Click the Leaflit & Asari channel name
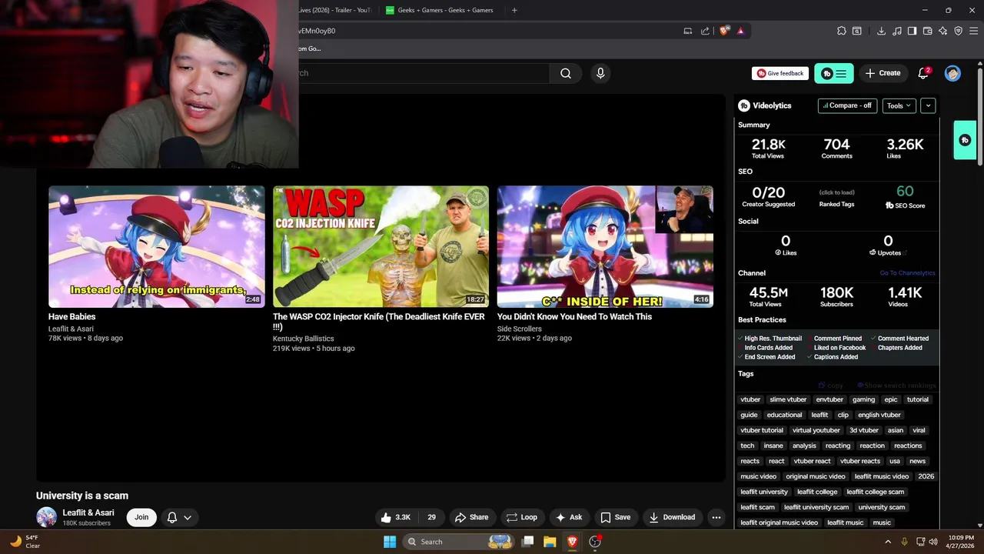 (x=88, y=512)
